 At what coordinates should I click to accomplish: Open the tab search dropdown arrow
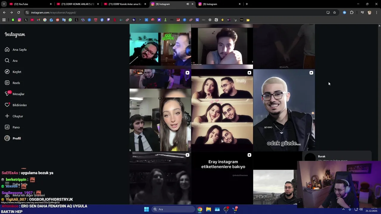click(x=4, y=4)
